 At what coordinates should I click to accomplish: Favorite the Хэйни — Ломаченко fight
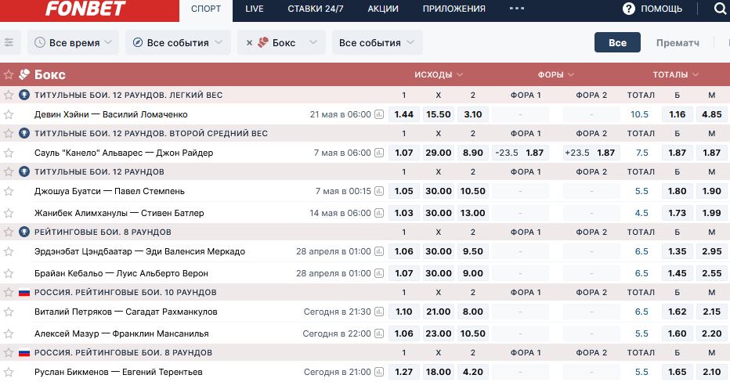(x=9, y=114)
